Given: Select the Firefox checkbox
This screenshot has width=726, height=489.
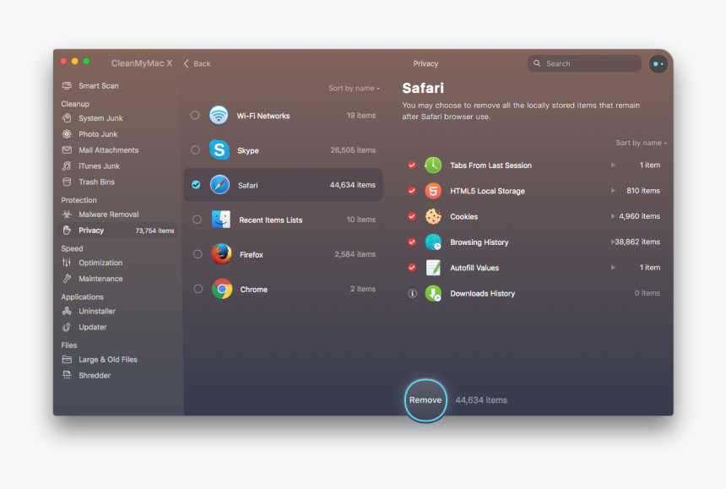Looking at the screenshot, I should click(x=198, y=254).
